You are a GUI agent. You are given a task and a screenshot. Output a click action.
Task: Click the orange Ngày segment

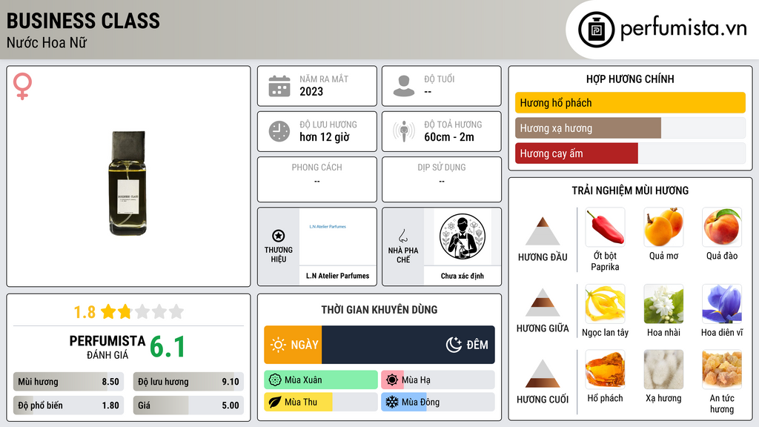pos(293,345)
